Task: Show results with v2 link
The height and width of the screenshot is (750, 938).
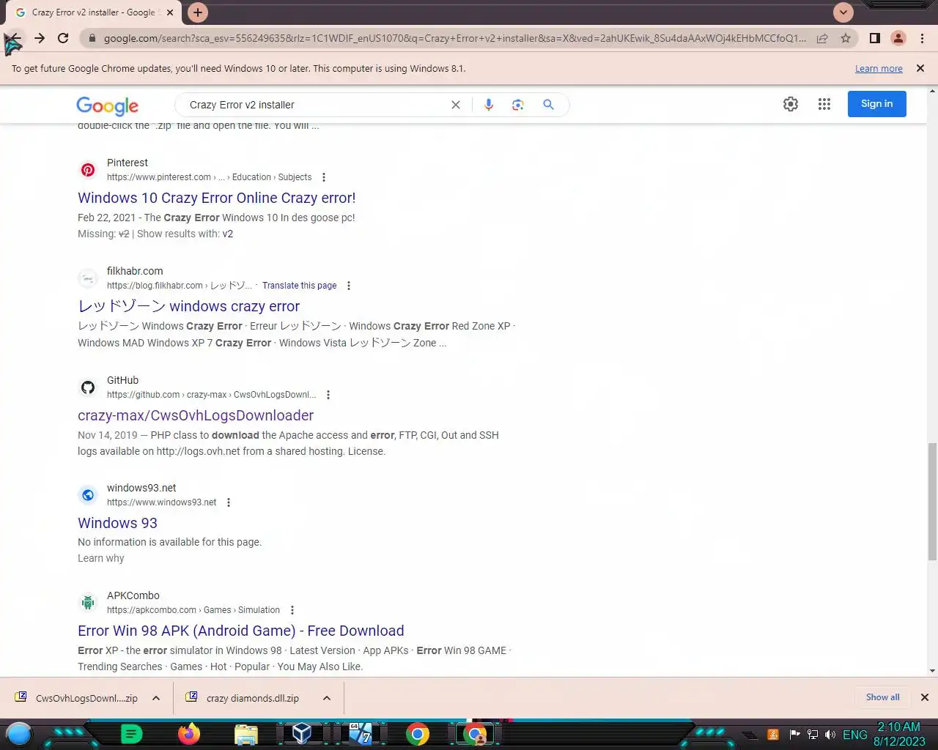Action: click(x=228, y=234)
